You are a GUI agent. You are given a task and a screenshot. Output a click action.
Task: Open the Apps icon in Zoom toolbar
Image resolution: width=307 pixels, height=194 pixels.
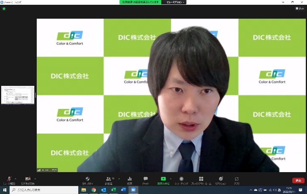pos(237,180)
